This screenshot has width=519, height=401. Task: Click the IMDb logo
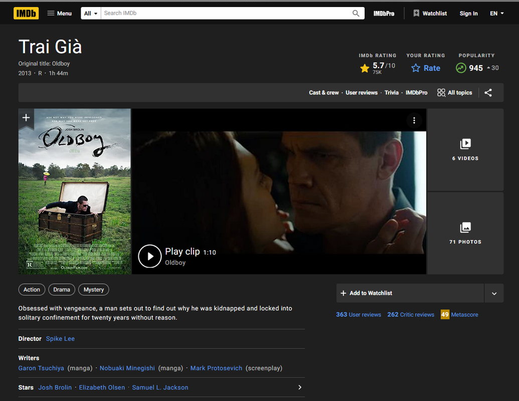point(26,13)
